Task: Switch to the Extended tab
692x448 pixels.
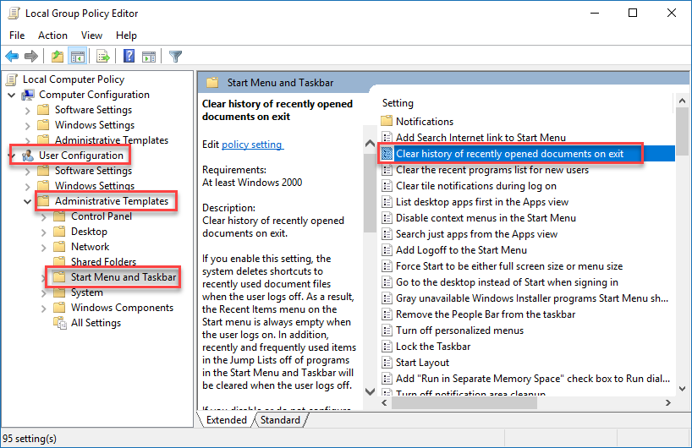Action: (227, 420)
